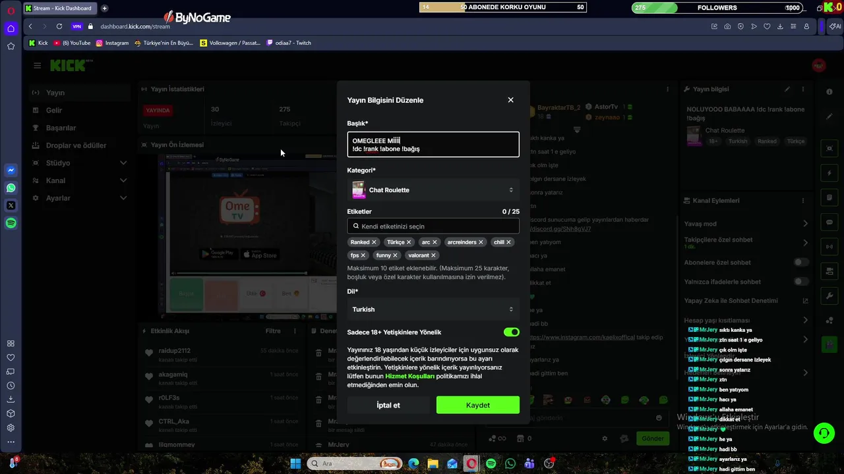Screen dimensions: 844x474
Task: Switch to Stream - Kick Dashboard tab
Action: [x=59, y=9]
